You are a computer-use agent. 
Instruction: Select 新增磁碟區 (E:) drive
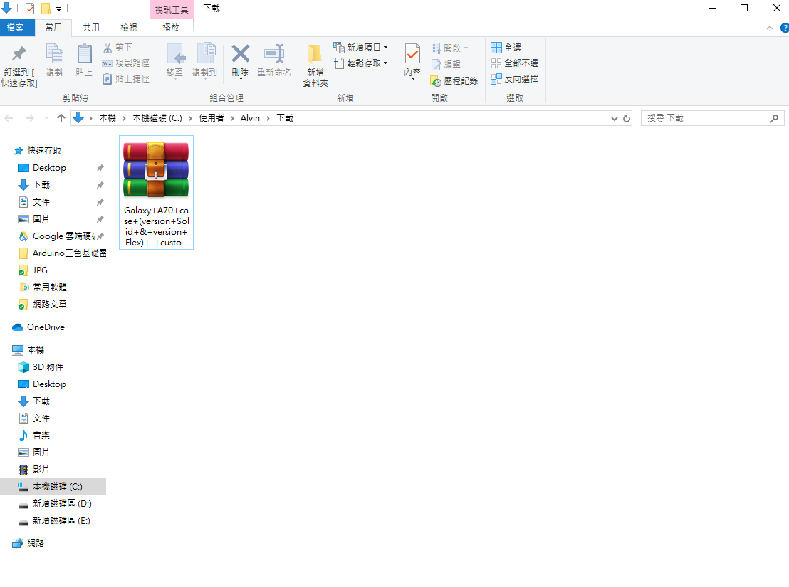point(55,521)
